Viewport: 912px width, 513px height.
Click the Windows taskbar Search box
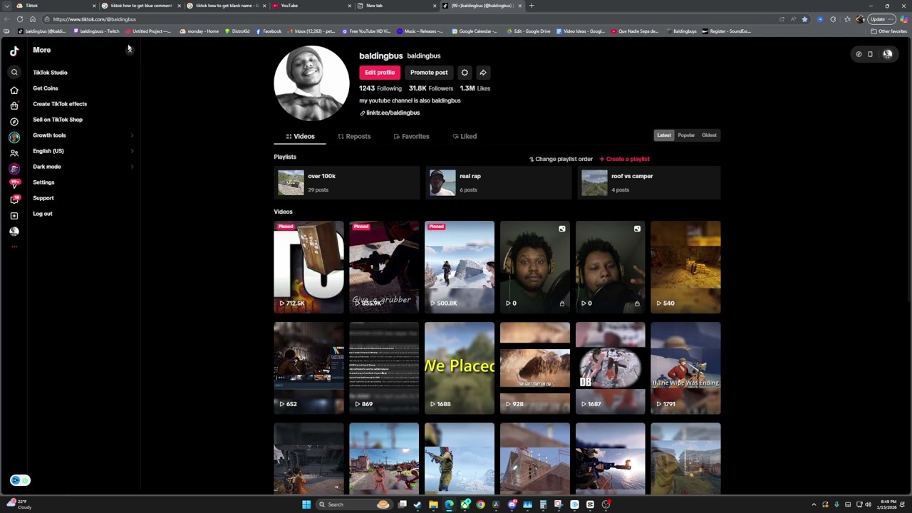[353, 504]
